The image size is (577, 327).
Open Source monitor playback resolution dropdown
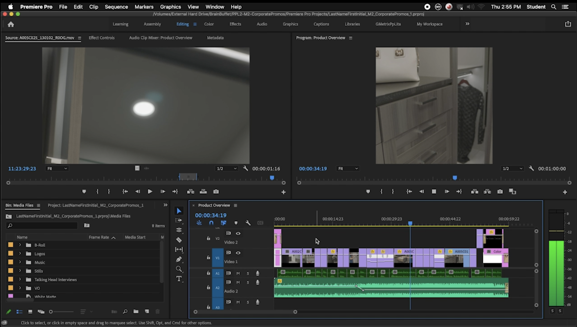[227, 169]
